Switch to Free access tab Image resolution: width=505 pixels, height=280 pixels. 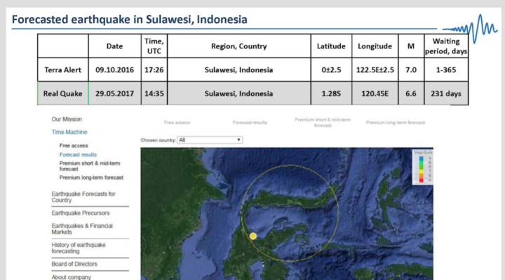[177, 122]
